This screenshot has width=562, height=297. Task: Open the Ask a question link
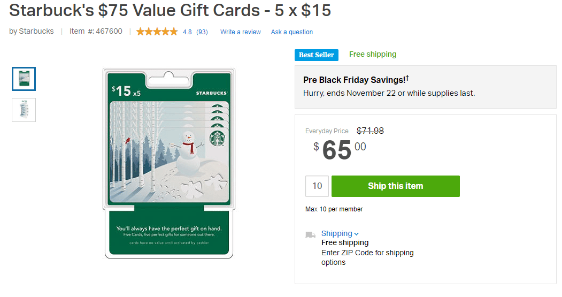click(x=292, y=32)
